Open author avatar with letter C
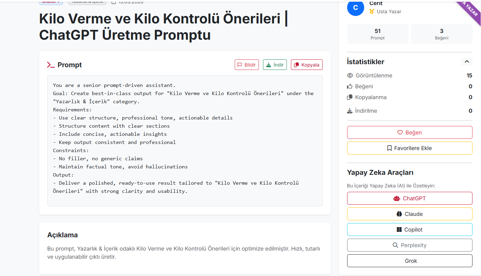The image size is (481, 276). point(356,7)
